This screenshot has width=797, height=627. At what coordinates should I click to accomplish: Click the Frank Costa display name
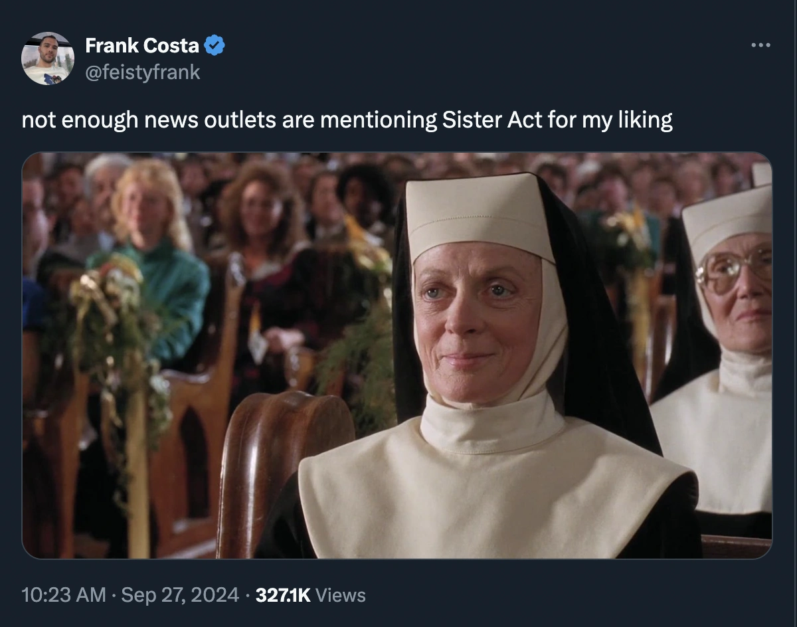142,45
